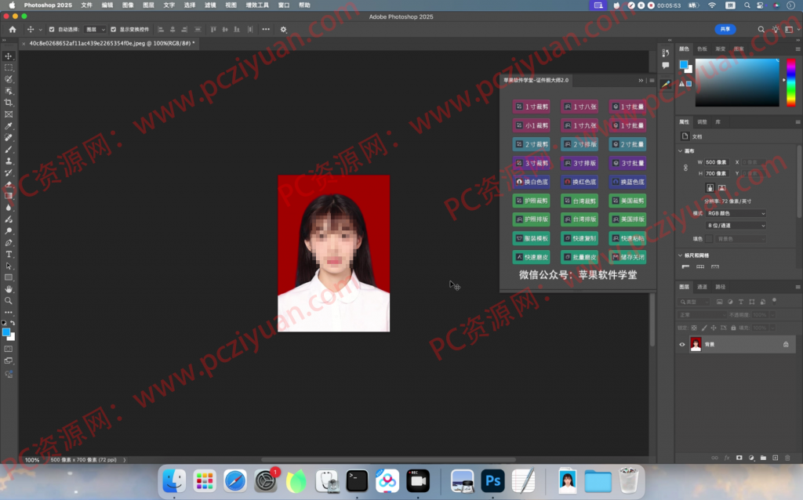803x500 pixels.
Task: Toggle the layer filter switch
Action: [x=774, y=301]
